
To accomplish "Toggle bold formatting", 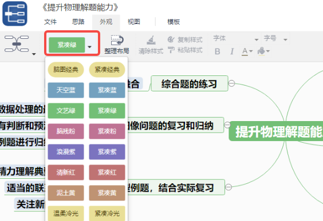I will click(217, 51).
